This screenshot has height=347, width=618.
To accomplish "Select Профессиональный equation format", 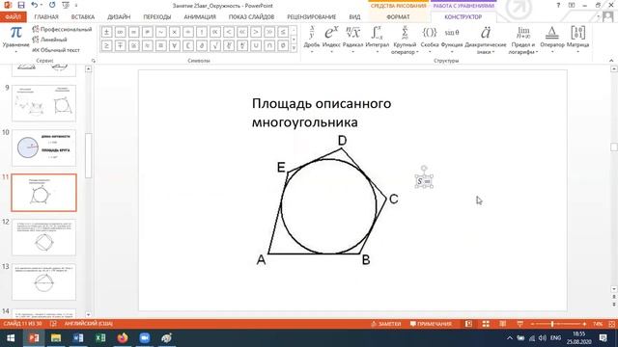I will point(62,30).
